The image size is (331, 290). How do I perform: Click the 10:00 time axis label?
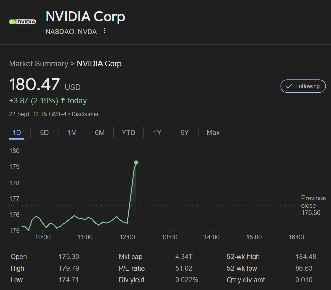(x=43, y=237)
